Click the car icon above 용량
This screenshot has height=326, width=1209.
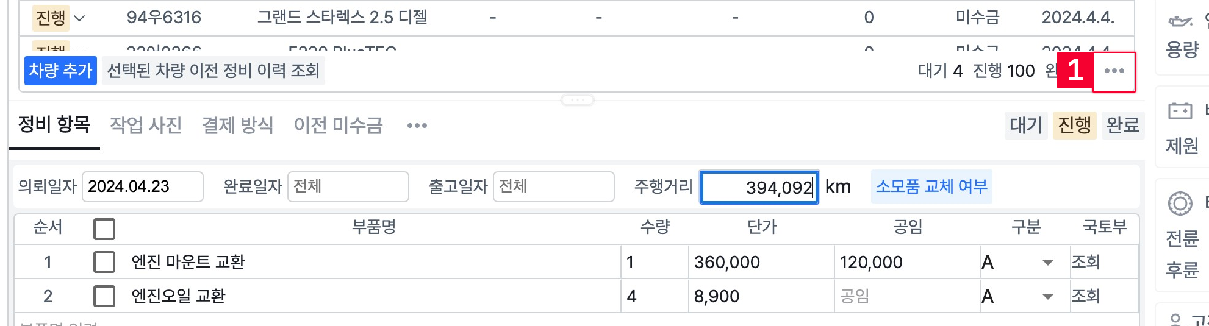(x=1180, y=21)
